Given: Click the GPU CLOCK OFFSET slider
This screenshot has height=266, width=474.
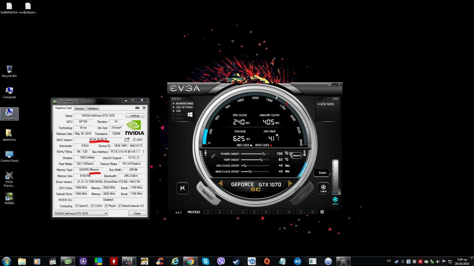Looking at the screenshot, I should point(255,166).
